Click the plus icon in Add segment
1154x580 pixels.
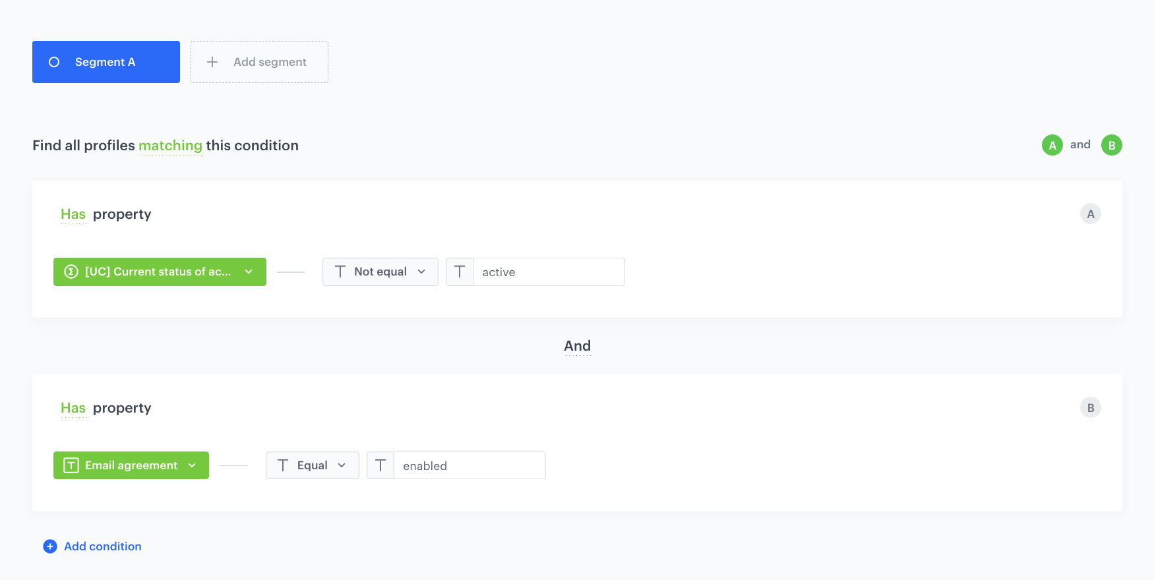click(212, 62)
